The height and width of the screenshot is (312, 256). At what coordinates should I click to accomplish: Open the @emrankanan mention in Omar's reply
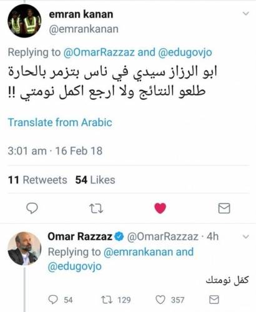[x=138, y=252]
